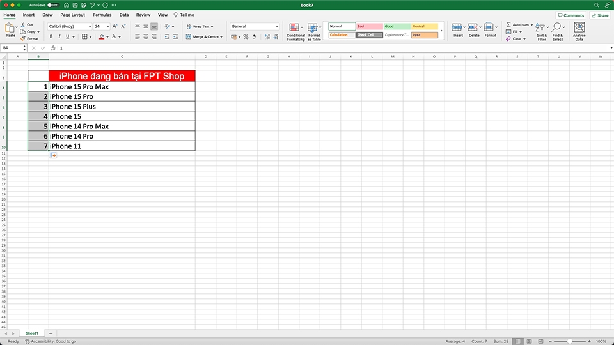Viewport: 614px width, 345px height.
Task: Open Format as Table
Action: (x=313, y=32)
